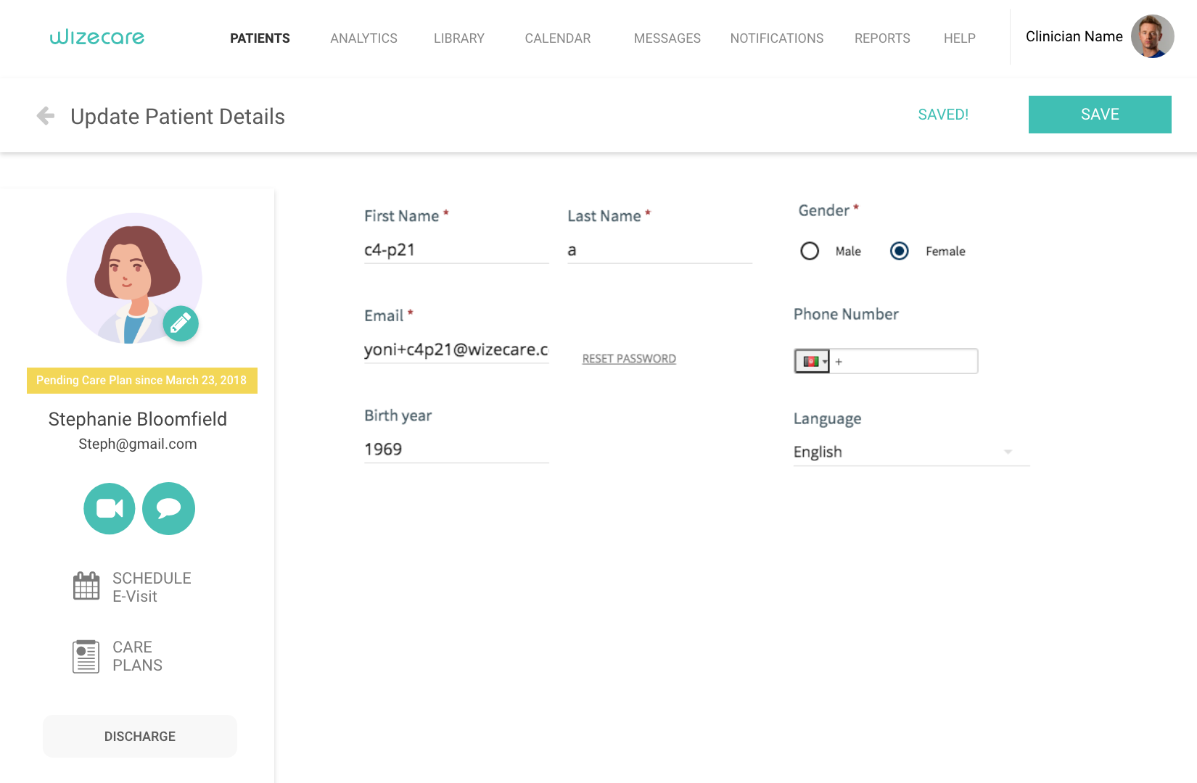Image resolution: width=1197 pixels, height=783 pixels.
Task: Click the back arrow icon
Action: (x=46, y=116)
